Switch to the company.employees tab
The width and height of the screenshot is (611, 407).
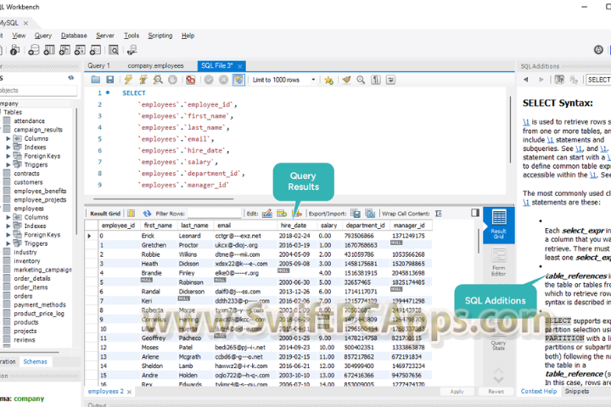point(155,66)
